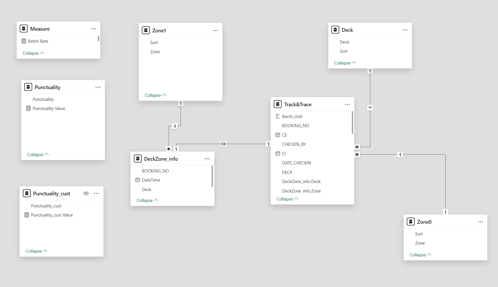Click the sigma icon next to Bacth_Unit
The image size is (498, 287).
pos(278,116)
